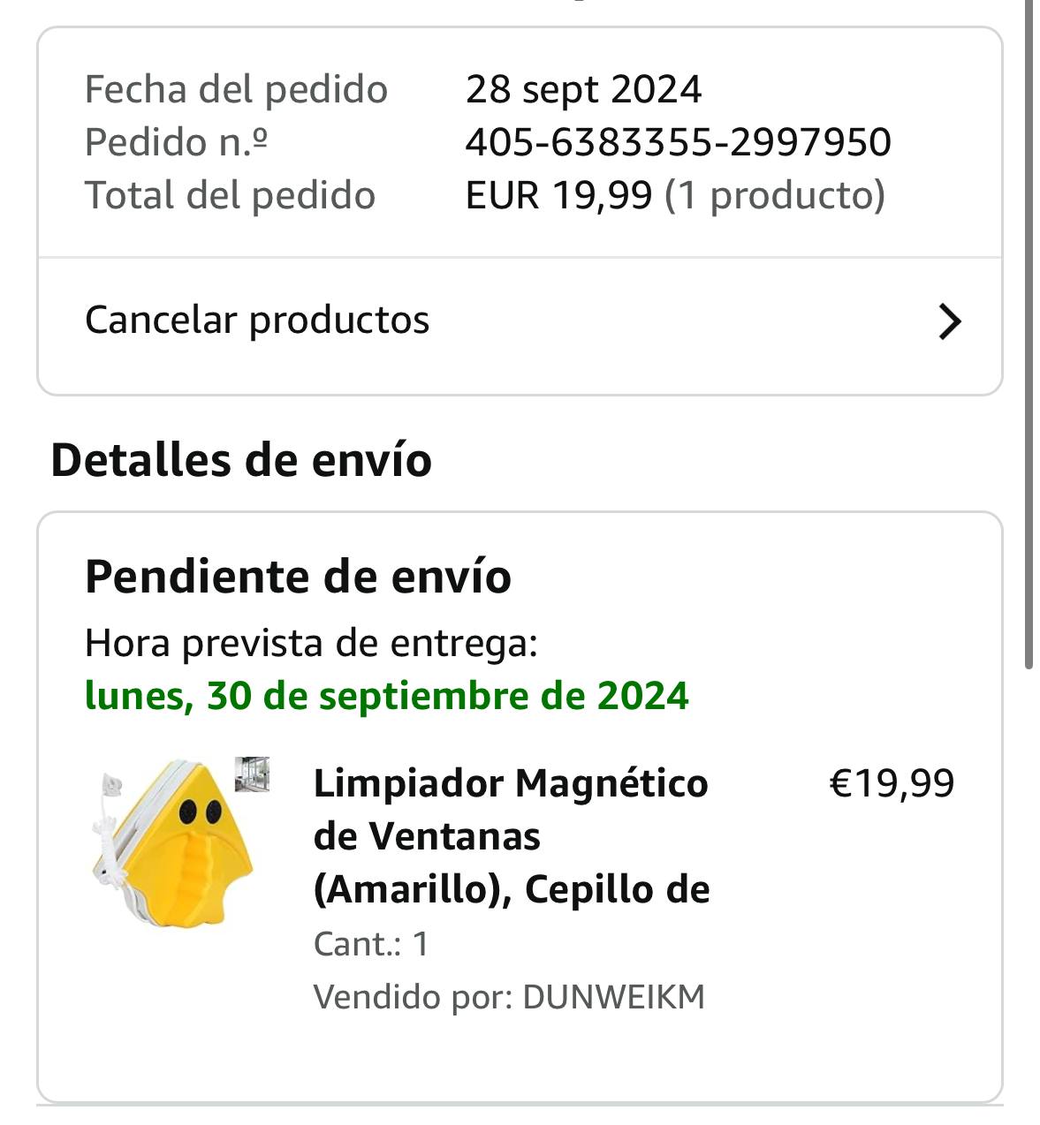Image resolution: width=1040 pixels, height=1125 pixels.
Task: Tap the Cant.: 1 quantity text
Action: tap(371, 944)
